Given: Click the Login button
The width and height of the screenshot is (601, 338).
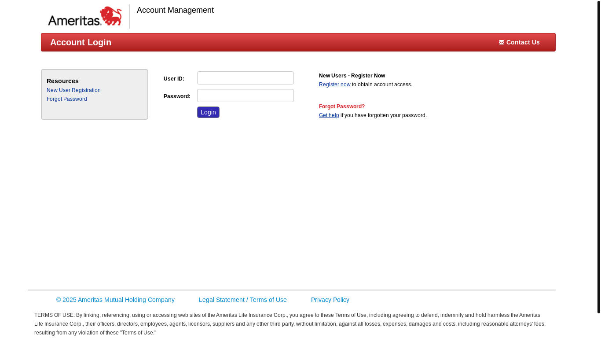Looking at the screenshot, I should (208, 112).
